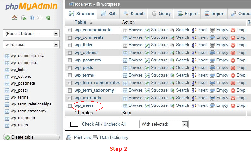Screen dimensions: 251x159
Task: Open the SQL documentation page icon
Action: (x=39, y=18)
